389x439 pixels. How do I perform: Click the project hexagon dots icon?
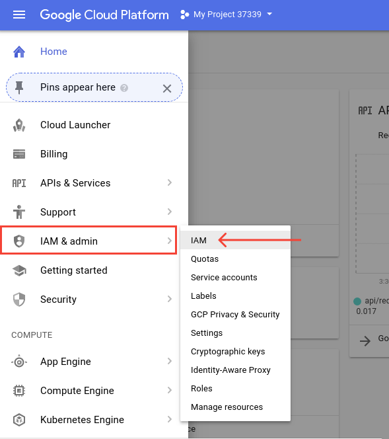[184, 15]
